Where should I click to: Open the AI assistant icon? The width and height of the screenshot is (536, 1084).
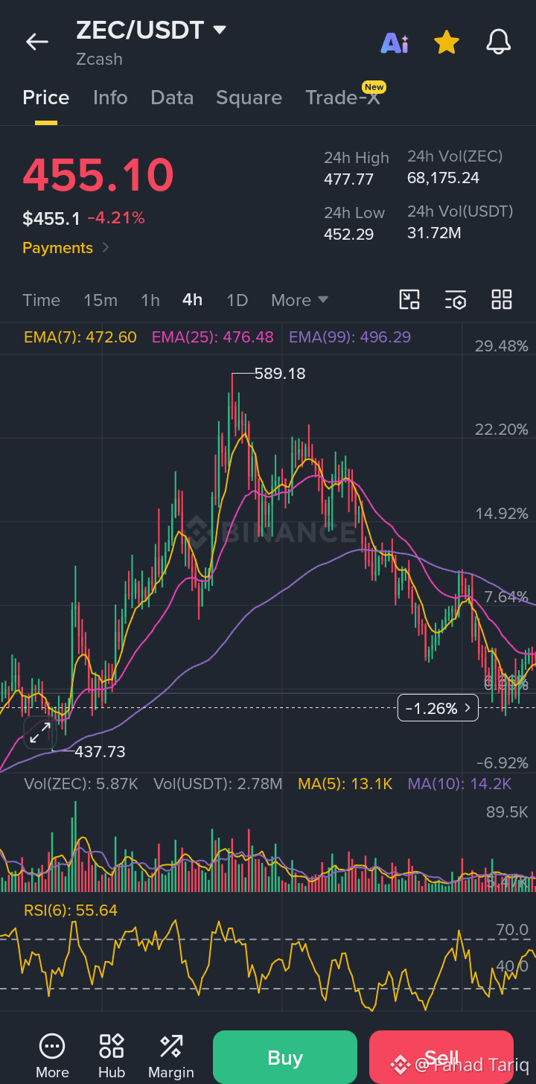(395, 42)
